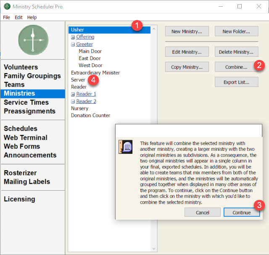Collapse the Reader 1 folder

73,94
